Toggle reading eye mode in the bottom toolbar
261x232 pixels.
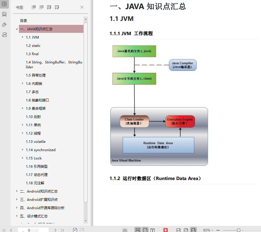point(125,230)
